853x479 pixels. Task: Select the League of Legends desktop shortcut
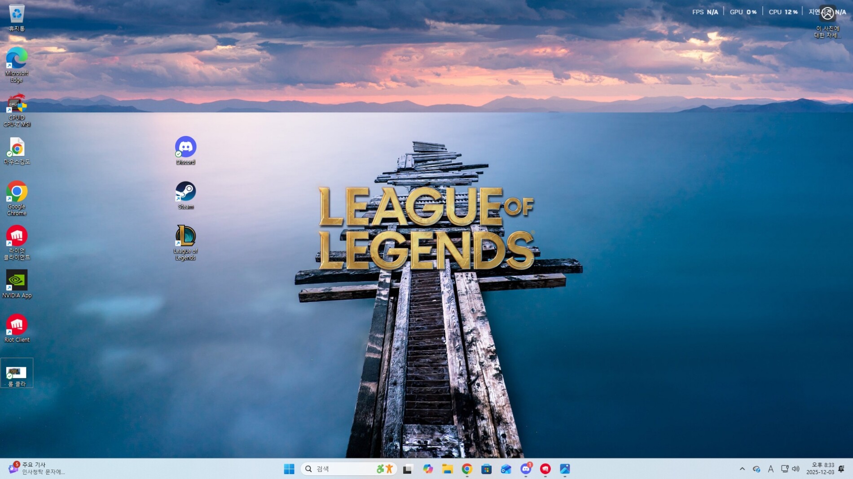(185, 237)
